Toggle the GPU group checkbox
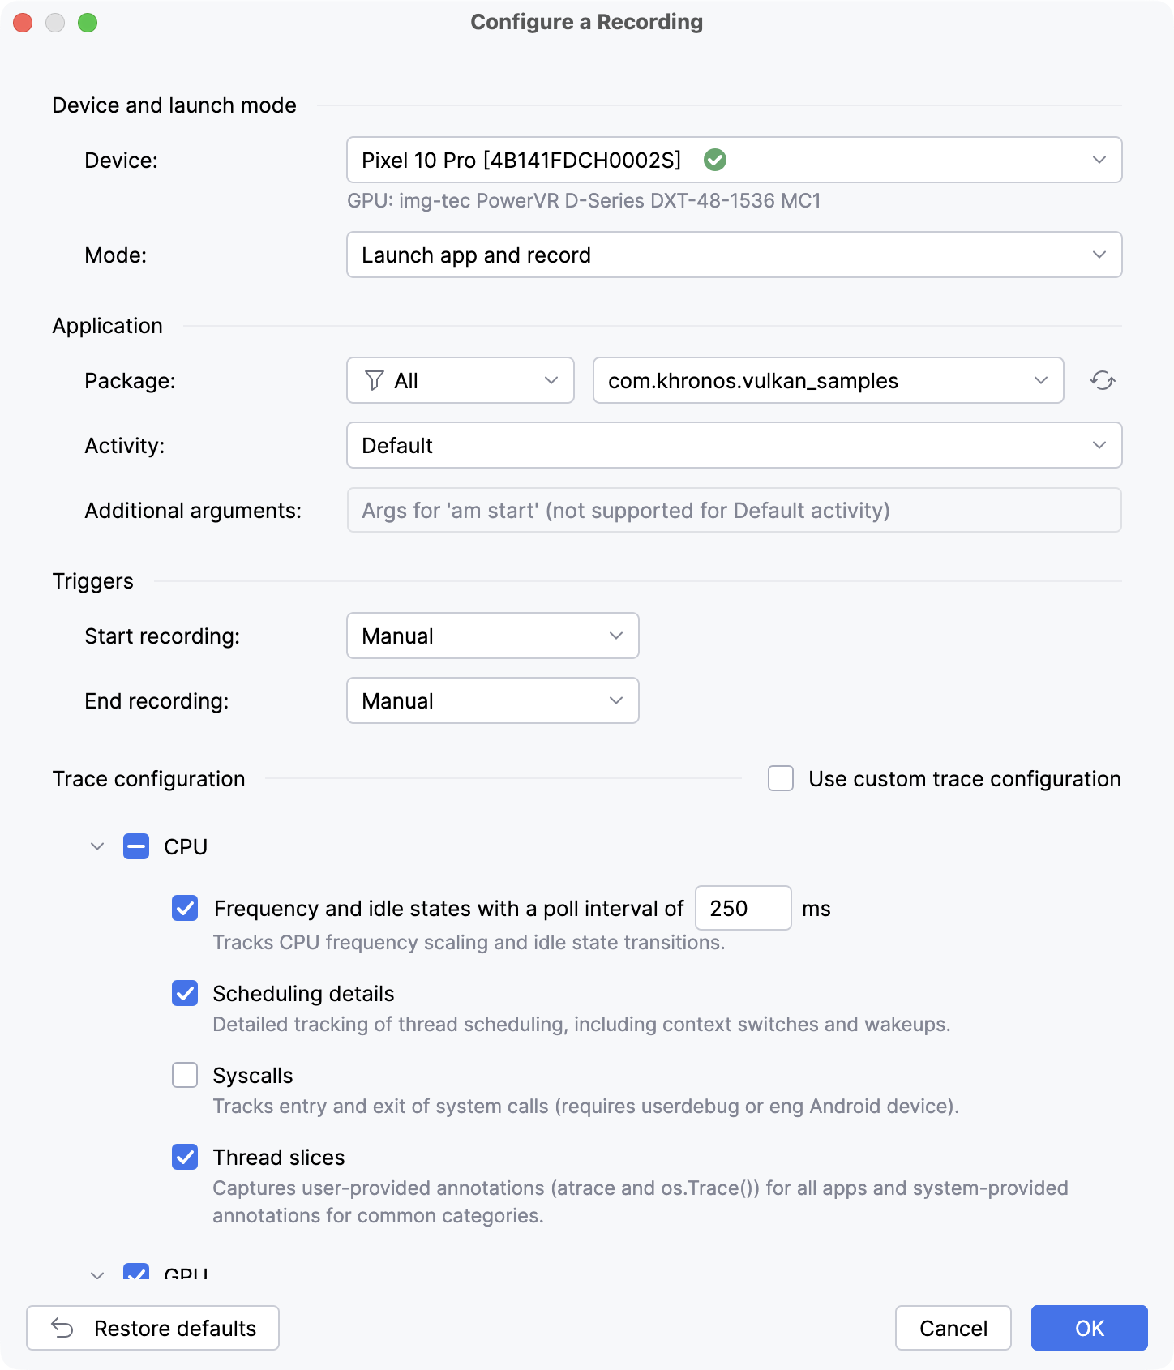1174x1370 pixels. point(136,1271)
